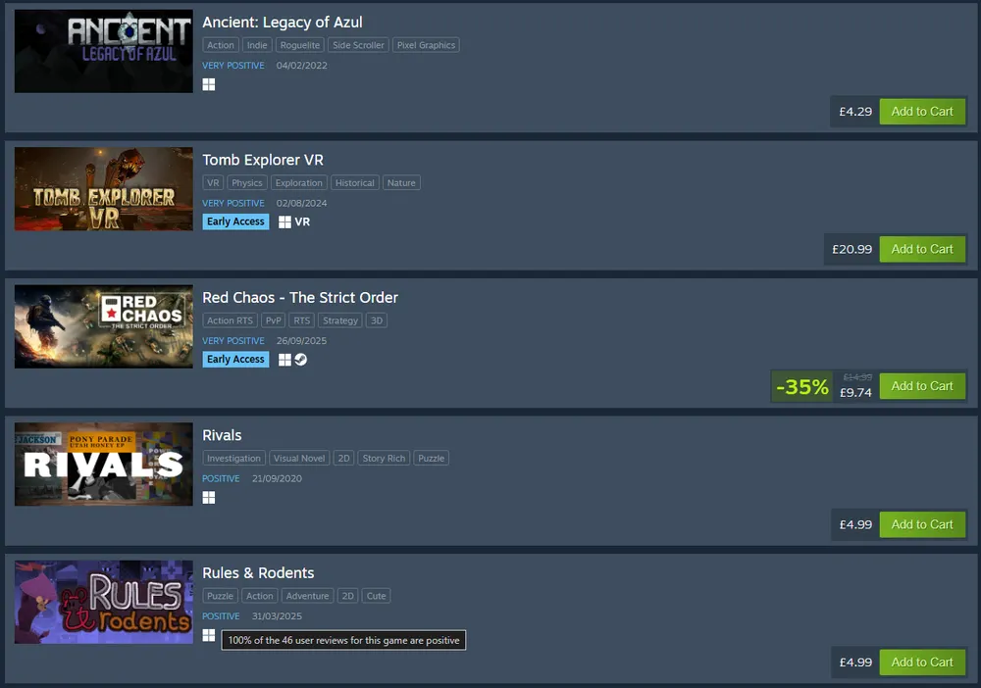Click the Early Access badge on Red Chaos
Viewport: 981px width, 688px height.
[235, 360]
